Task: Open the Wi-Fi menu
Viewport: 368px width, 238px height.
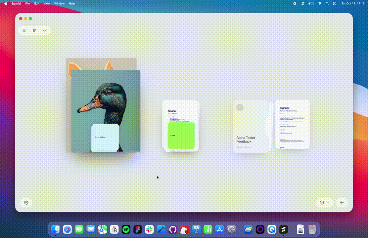Action: pyautogui.click(x=320, y=4)
